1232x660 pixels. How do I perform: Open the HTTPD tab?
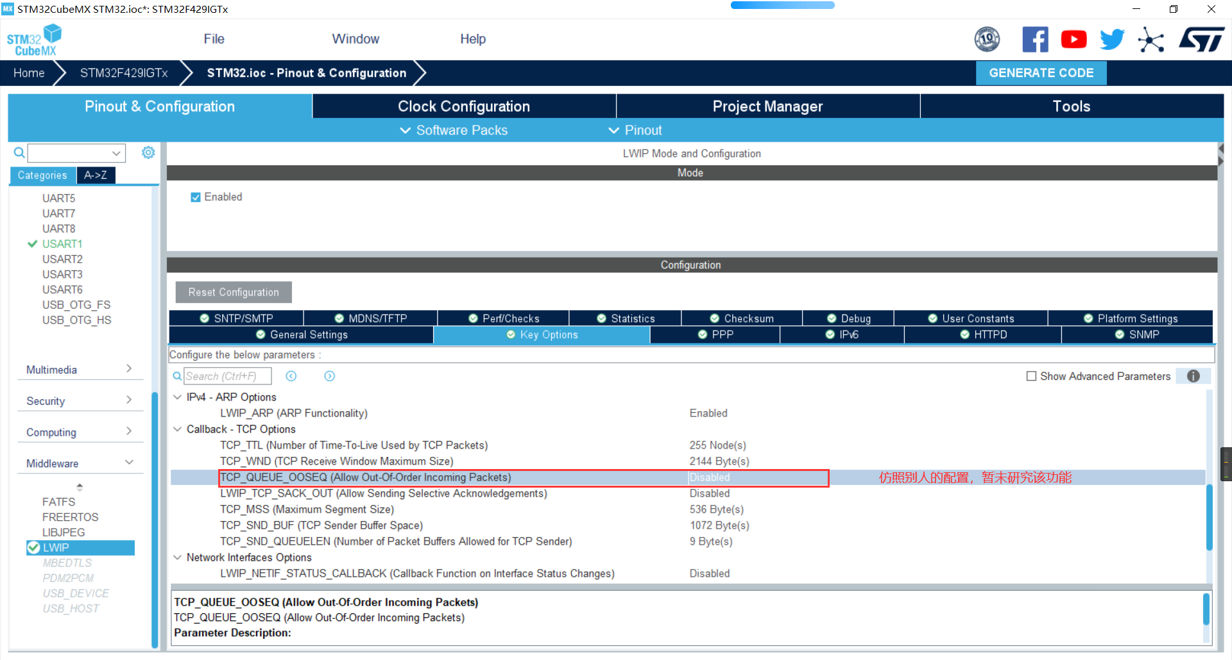983,334
